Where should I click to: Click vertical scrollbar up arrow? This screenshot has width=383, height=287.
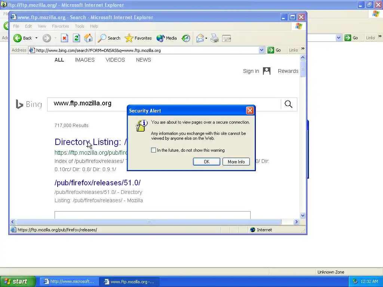coord(303,57)
